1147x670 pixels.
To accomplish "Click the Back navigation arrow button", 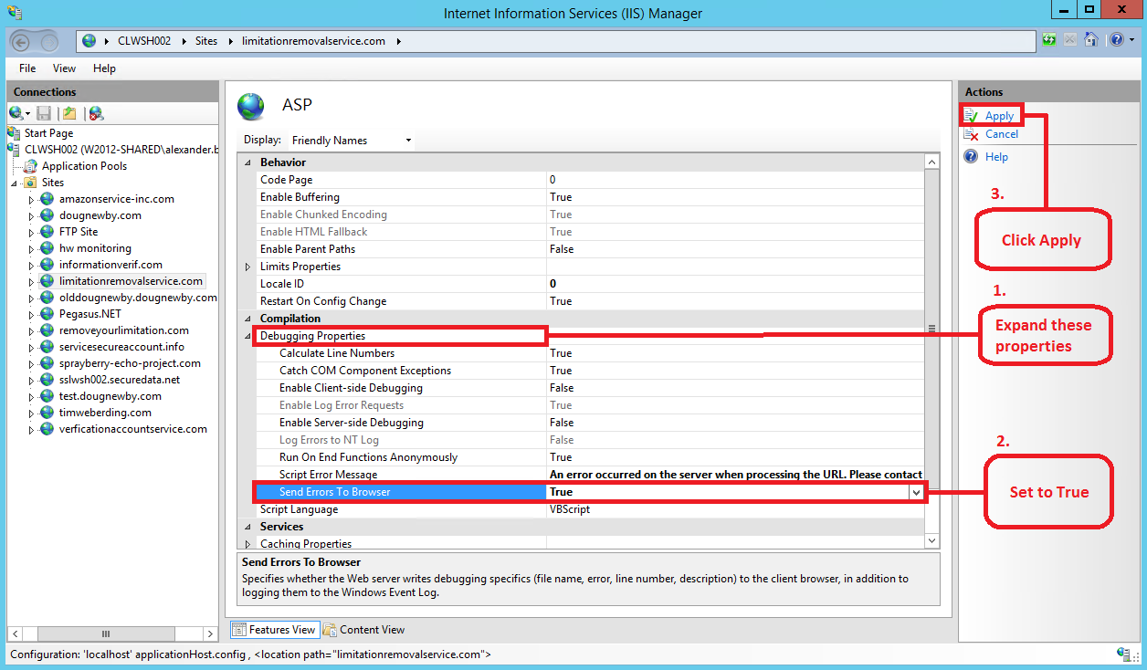I will 23,41.
